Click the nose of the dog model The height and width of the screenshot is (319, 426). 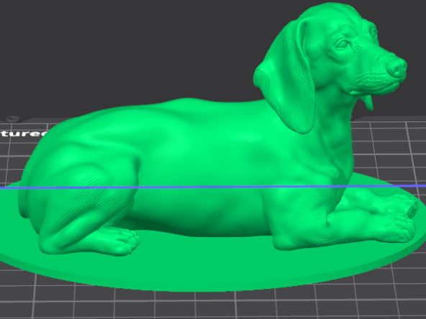396,67
